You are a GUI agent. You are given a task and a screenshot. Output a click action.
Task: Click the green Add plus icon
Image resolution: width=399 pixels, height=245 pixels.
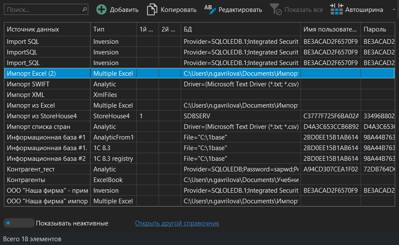101,9
